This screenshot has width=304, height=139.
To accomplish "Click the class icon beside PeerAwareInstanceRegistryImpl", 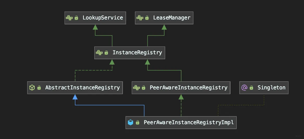I will (x=131, y=122).
